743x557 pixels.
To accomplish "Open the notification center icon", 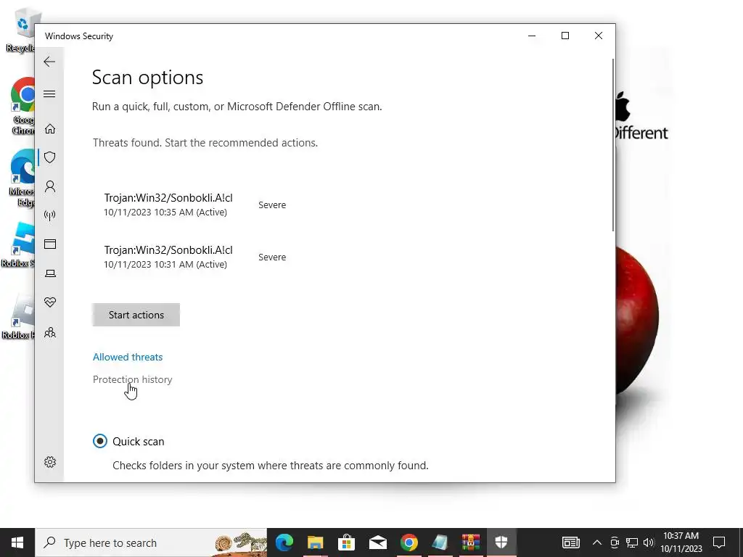I will click(719, 542).
